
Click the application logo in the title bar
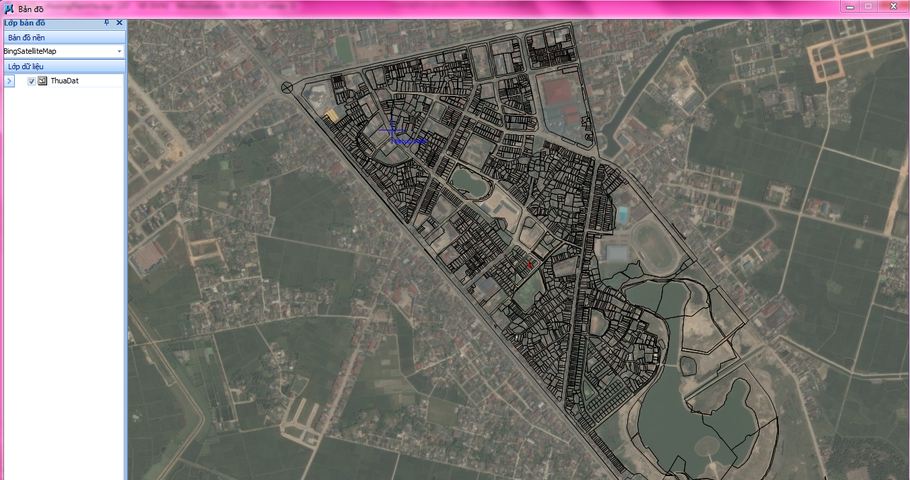tap(9, 9)
